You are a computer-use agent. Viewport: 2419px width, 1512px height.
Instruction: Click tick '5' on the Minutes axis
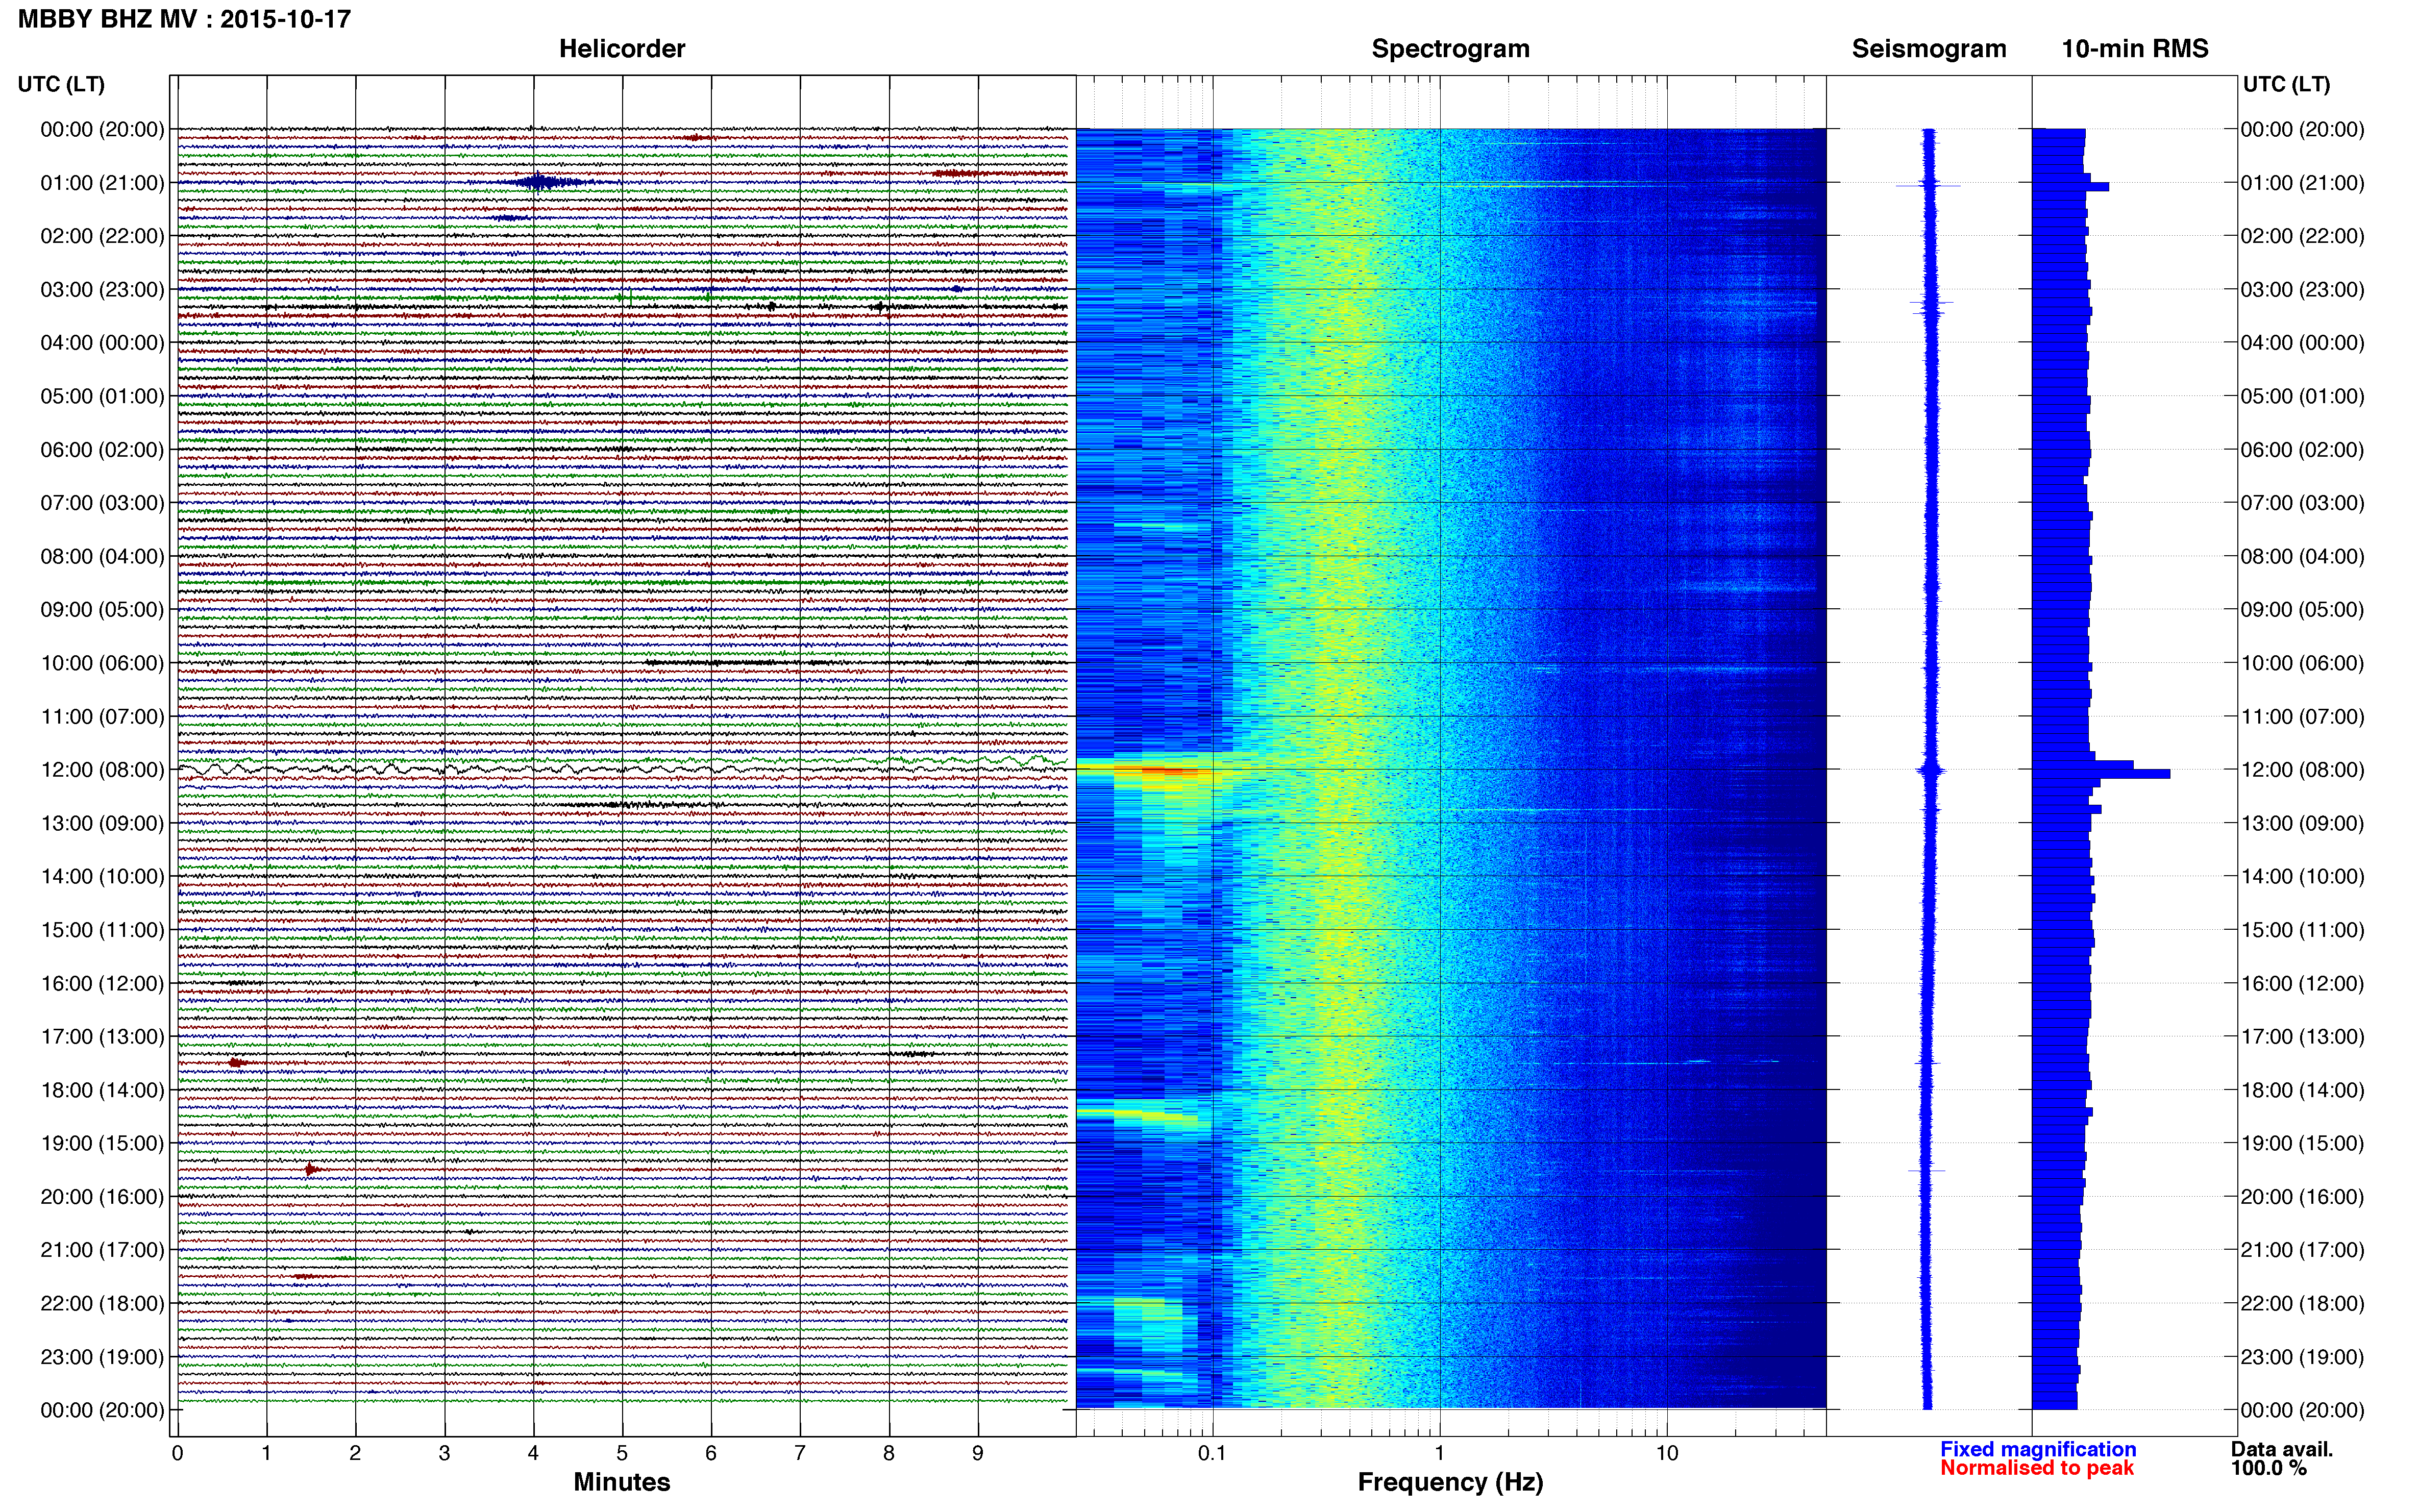click(x=622, y=1454)
